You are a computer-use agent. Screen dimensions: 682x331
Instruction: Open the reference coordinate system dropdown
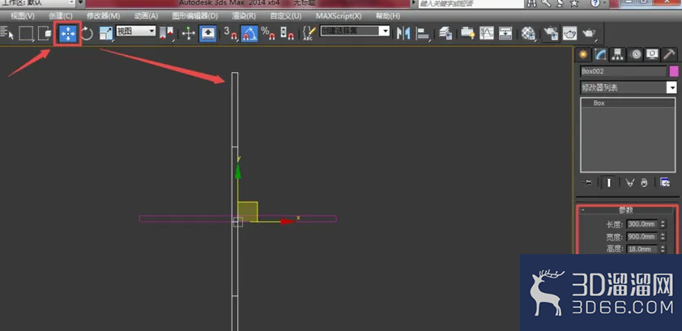tap(136, 31)
